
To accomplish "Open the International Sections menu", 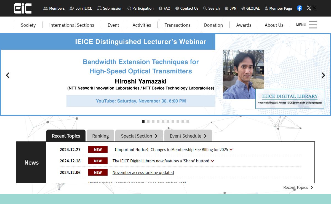I will pyautogui.click(x=72, y=25).
